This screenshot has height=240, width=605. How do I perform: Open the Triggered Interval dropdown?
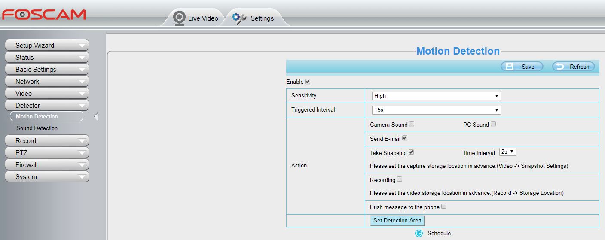pos(436,110)
